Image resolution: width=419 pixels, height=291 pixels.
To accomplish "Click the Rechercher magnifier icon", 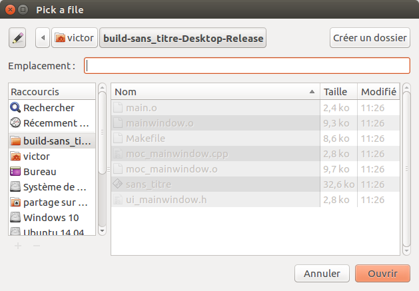I will (x=16, y=108).
